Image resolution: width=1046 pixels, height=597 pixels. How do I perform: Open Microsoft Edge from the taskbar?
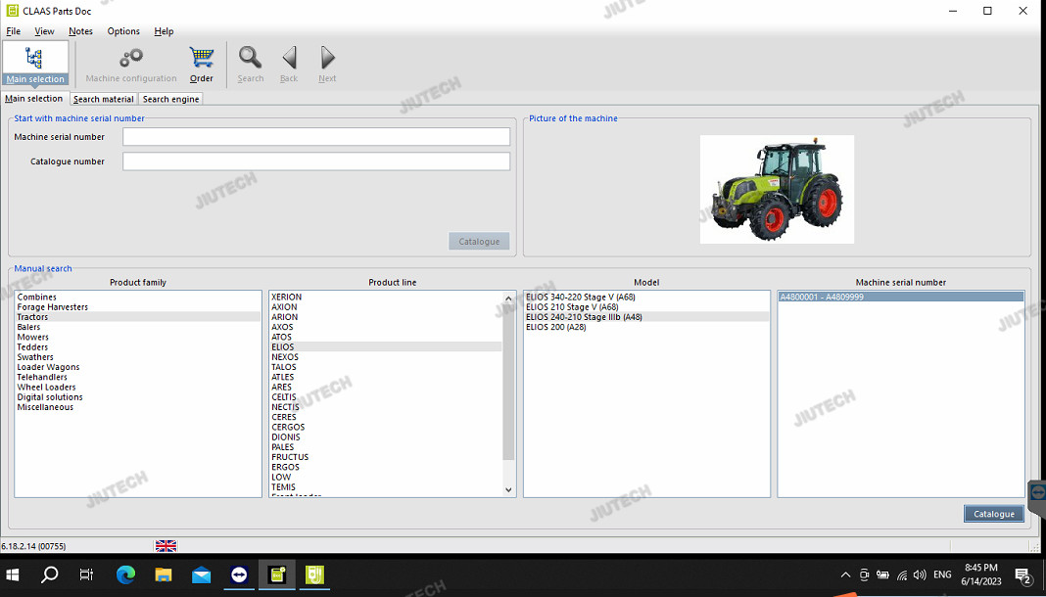tap(126, 574)
